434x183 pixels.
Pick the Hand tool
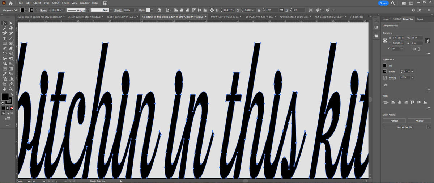pos(5,89)
